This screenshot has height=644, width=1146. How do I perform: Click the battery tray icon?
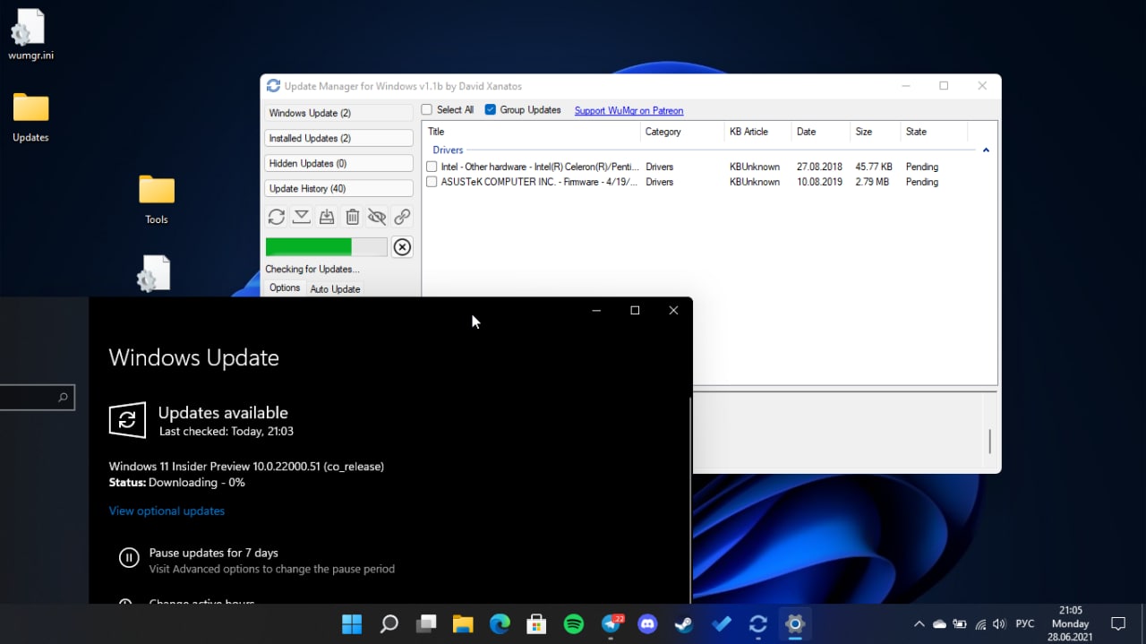tap(960, 624)
